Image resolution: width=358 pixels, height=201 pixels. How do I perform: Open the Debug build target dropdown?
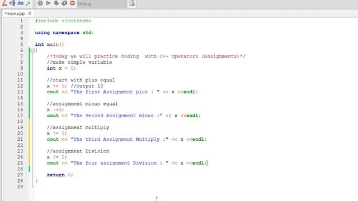102,4
